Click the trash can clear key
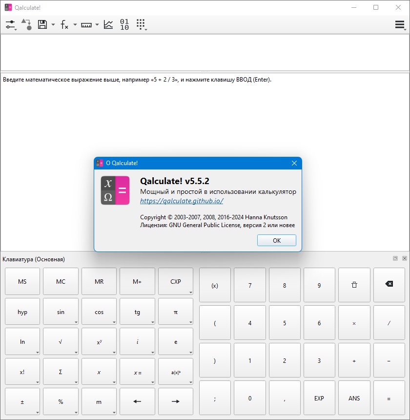410x420 pixels. tap(354, 285)
